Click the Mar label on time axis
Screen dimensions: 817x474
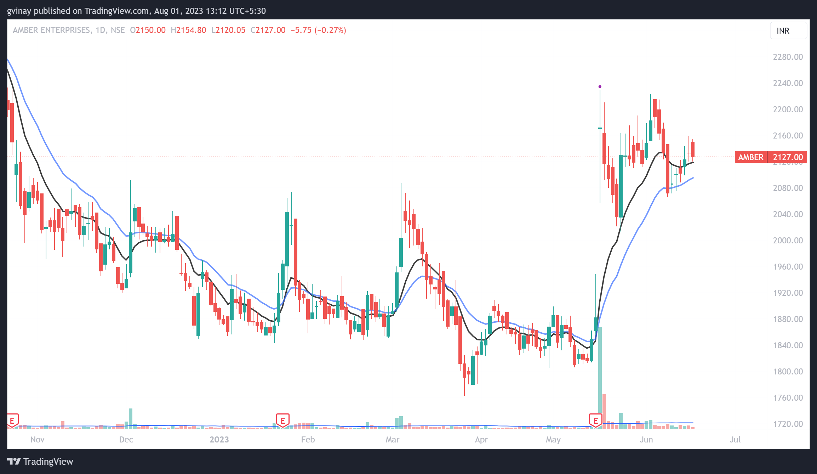[392, 440]
